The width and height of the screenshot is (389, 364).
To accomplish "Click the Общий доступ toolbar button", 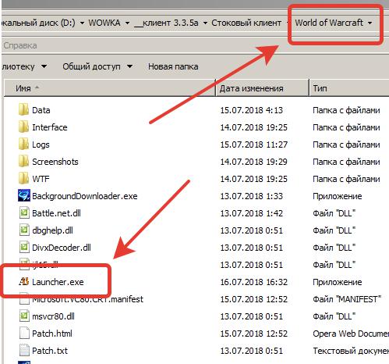I will tap(91, 66).
